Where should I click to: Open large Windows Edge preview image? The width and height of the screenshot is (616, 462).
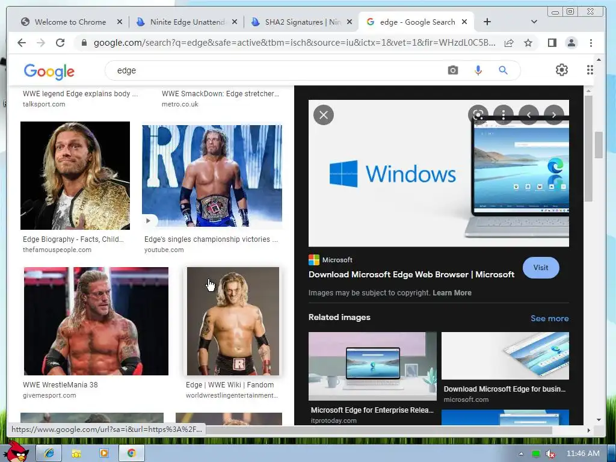point(439,173)
